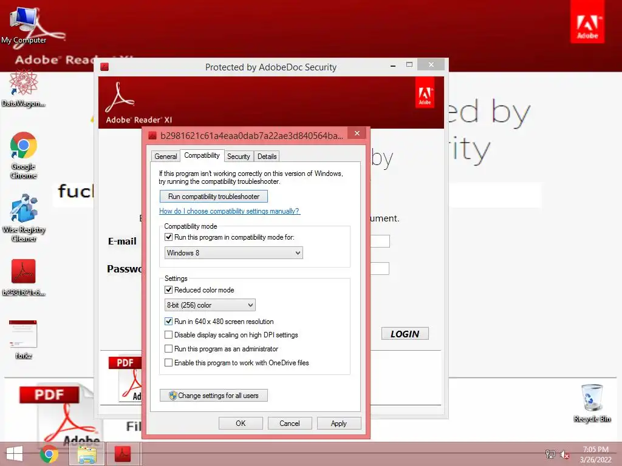This screenshot has height=466, width=622.
Task: Click the Windows Start button
Action: tap(15, 454)
